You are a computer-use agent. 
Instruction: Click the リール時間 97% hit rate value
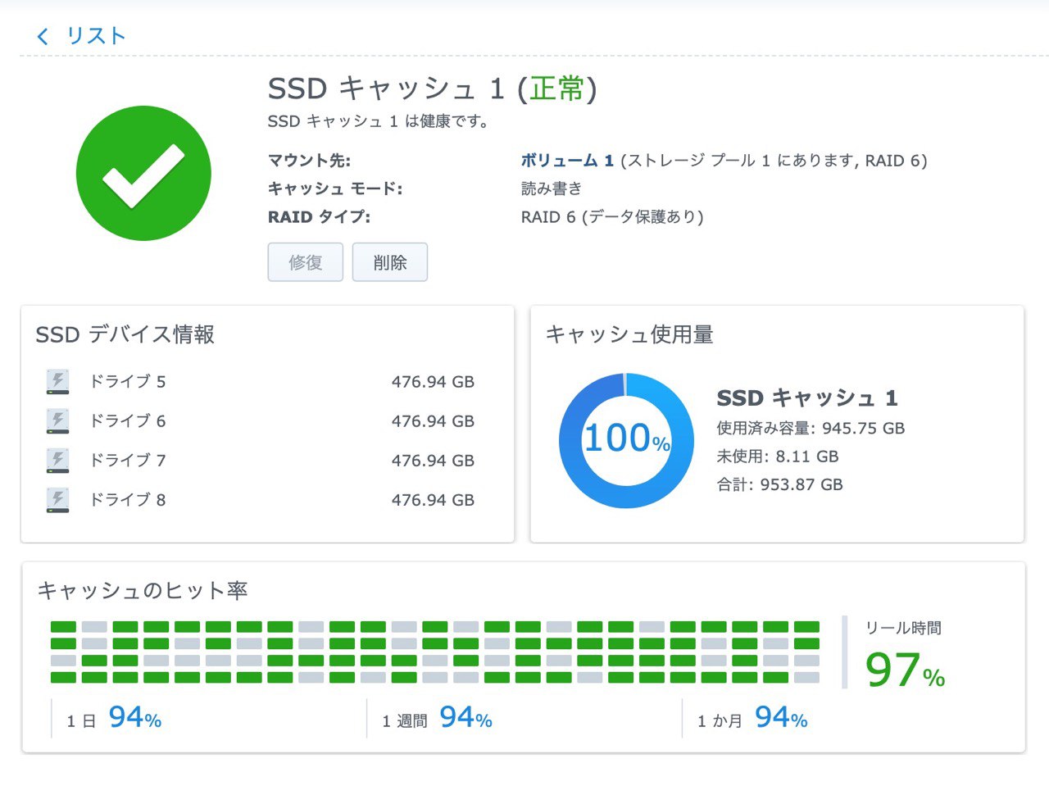[x=905, y=670]
